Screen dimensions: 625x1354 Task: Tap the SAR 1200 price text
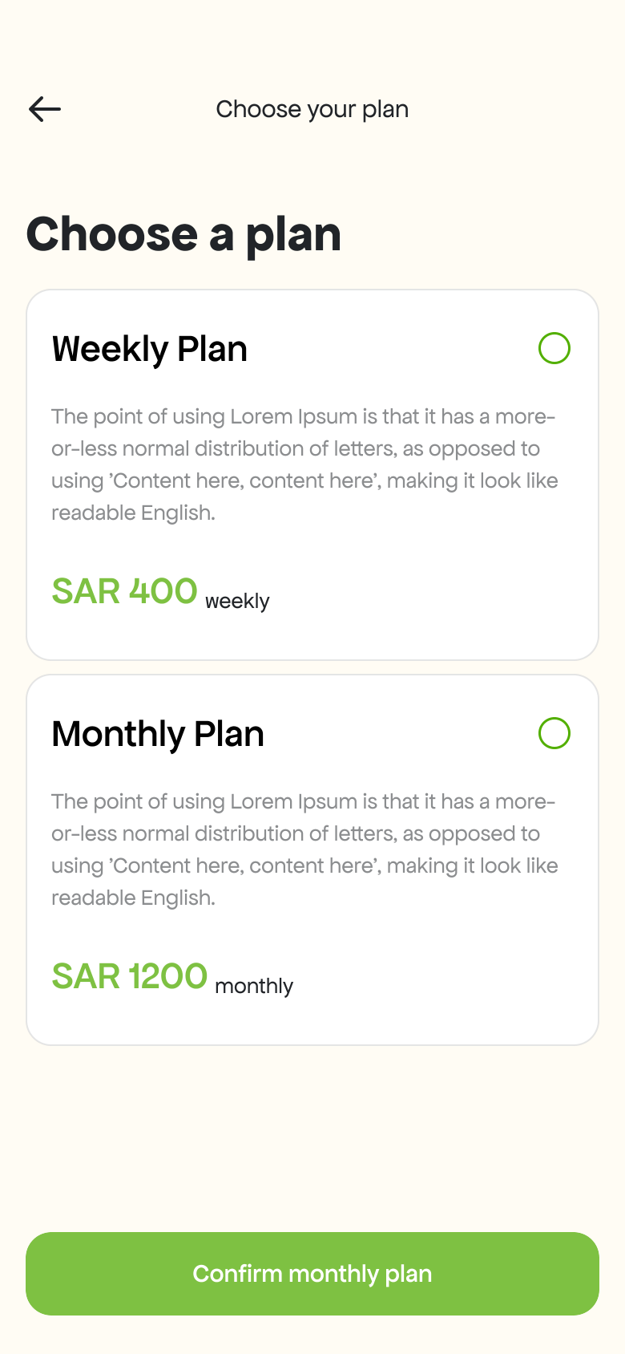tap(129, 977)
